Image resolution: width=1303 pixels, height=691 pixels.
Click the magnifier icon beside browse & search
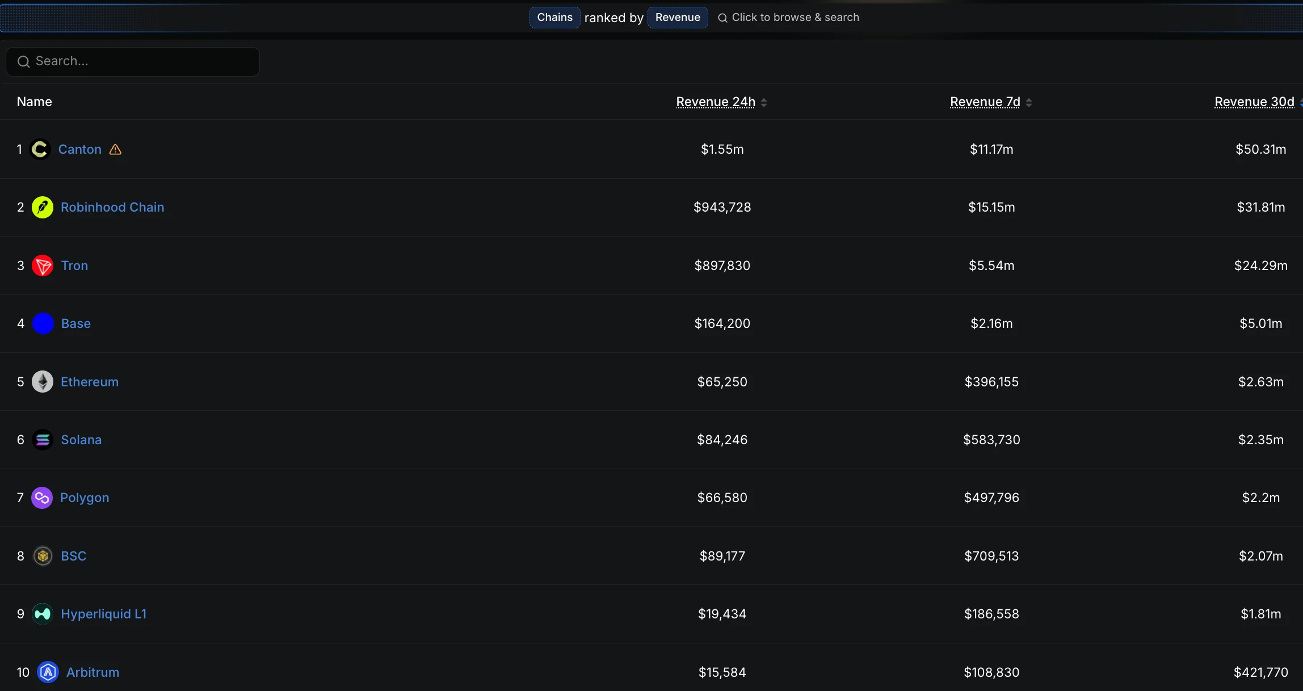(722, 18)
